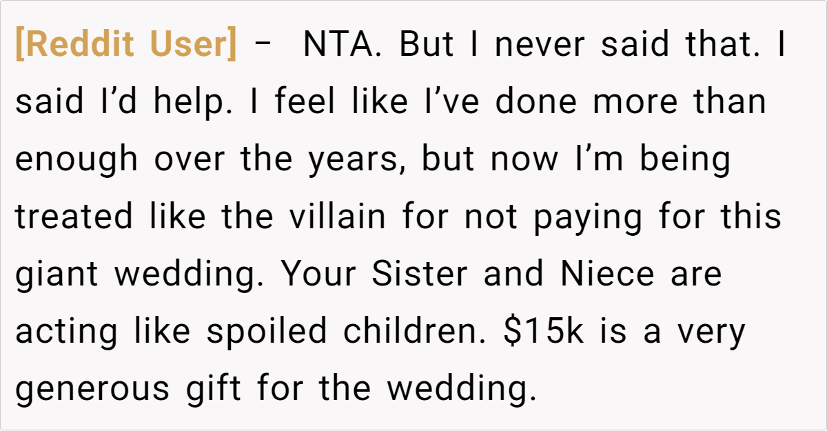Click the word "giant" before wedding
Screen dimensions: 827x431
coord(58,274)
